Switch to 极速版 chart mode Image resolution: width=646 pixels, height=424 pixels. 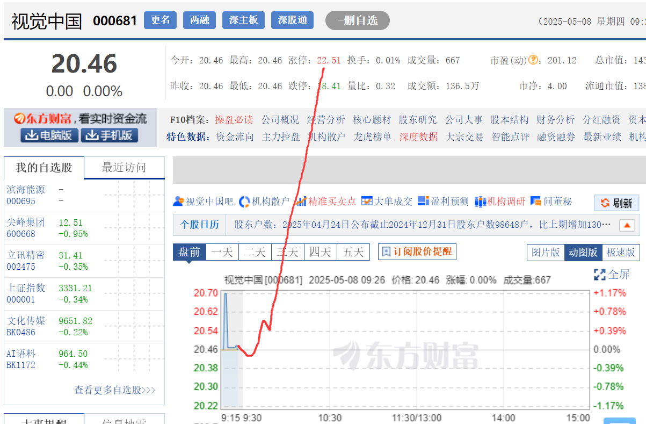(x=621, y=253)
